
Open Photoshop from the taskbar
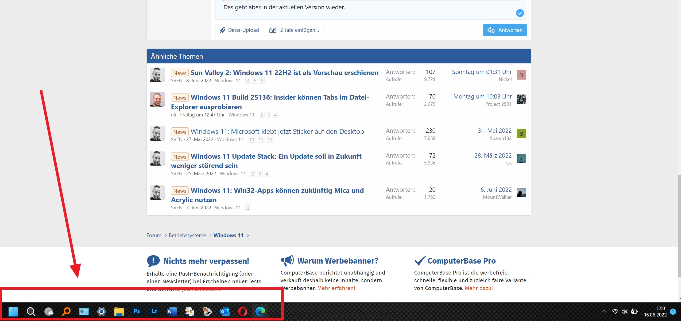click(x=137, y=311)
